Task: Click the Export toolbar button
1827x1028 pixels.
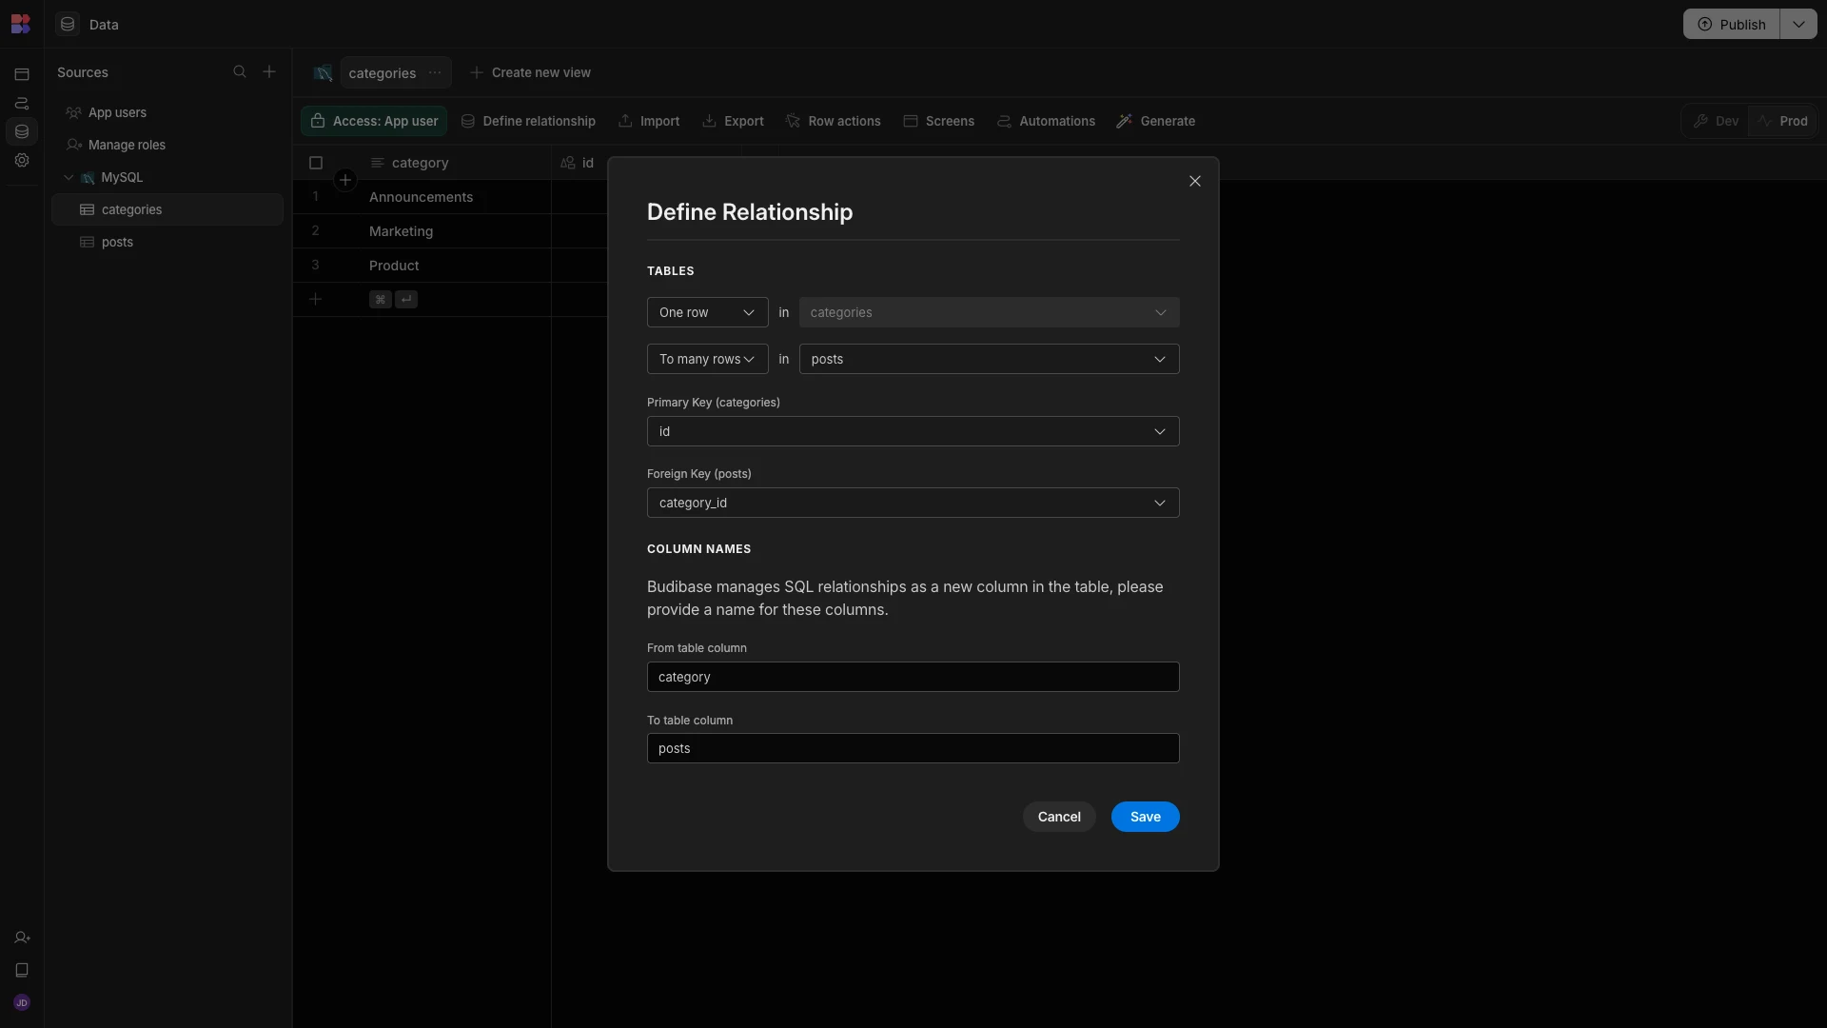Action: click(733, 121)
